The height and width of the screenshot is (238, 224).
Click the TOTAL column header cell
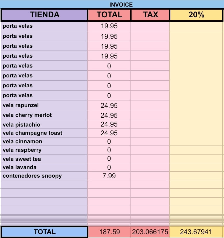pos(109,15)
